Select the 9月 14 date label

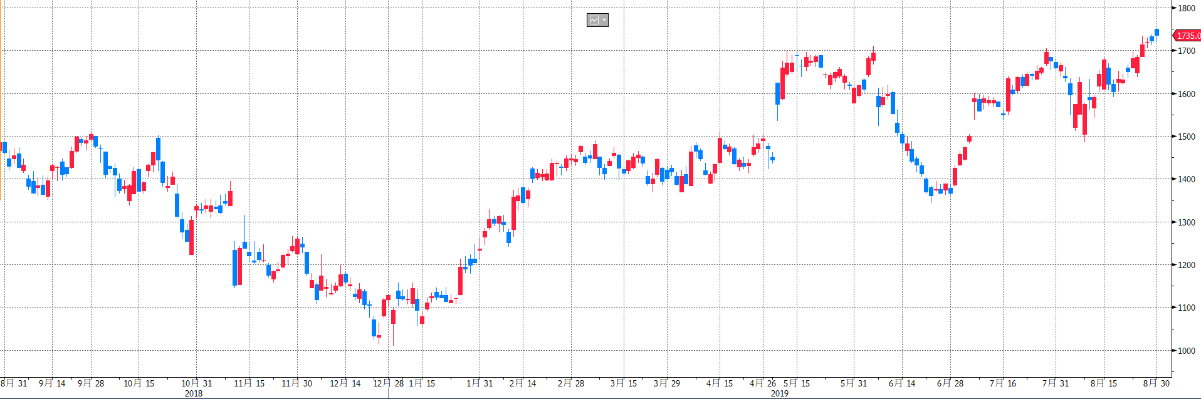pyautogui.click(x=52, y=383)
